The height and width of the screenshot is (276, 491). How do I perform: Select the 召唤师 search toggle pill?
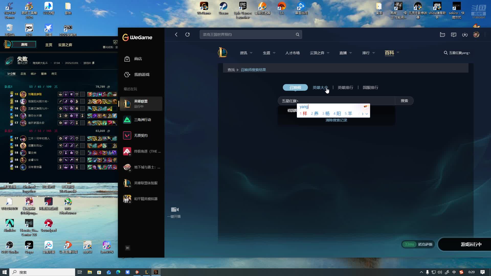point(295,87)
